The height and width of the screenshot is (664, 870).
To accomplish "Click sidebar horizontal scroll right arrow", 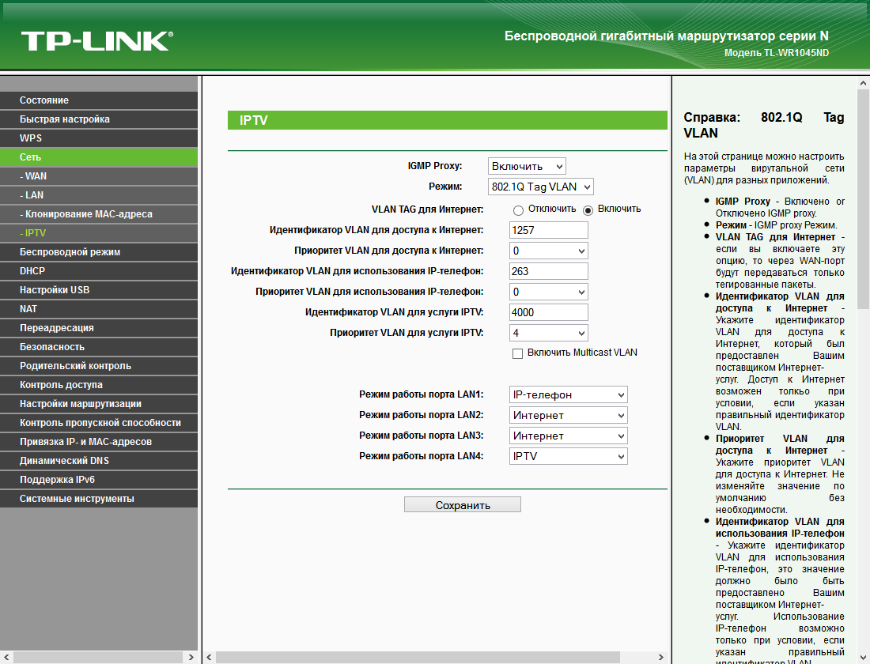I will coord(191,658).
